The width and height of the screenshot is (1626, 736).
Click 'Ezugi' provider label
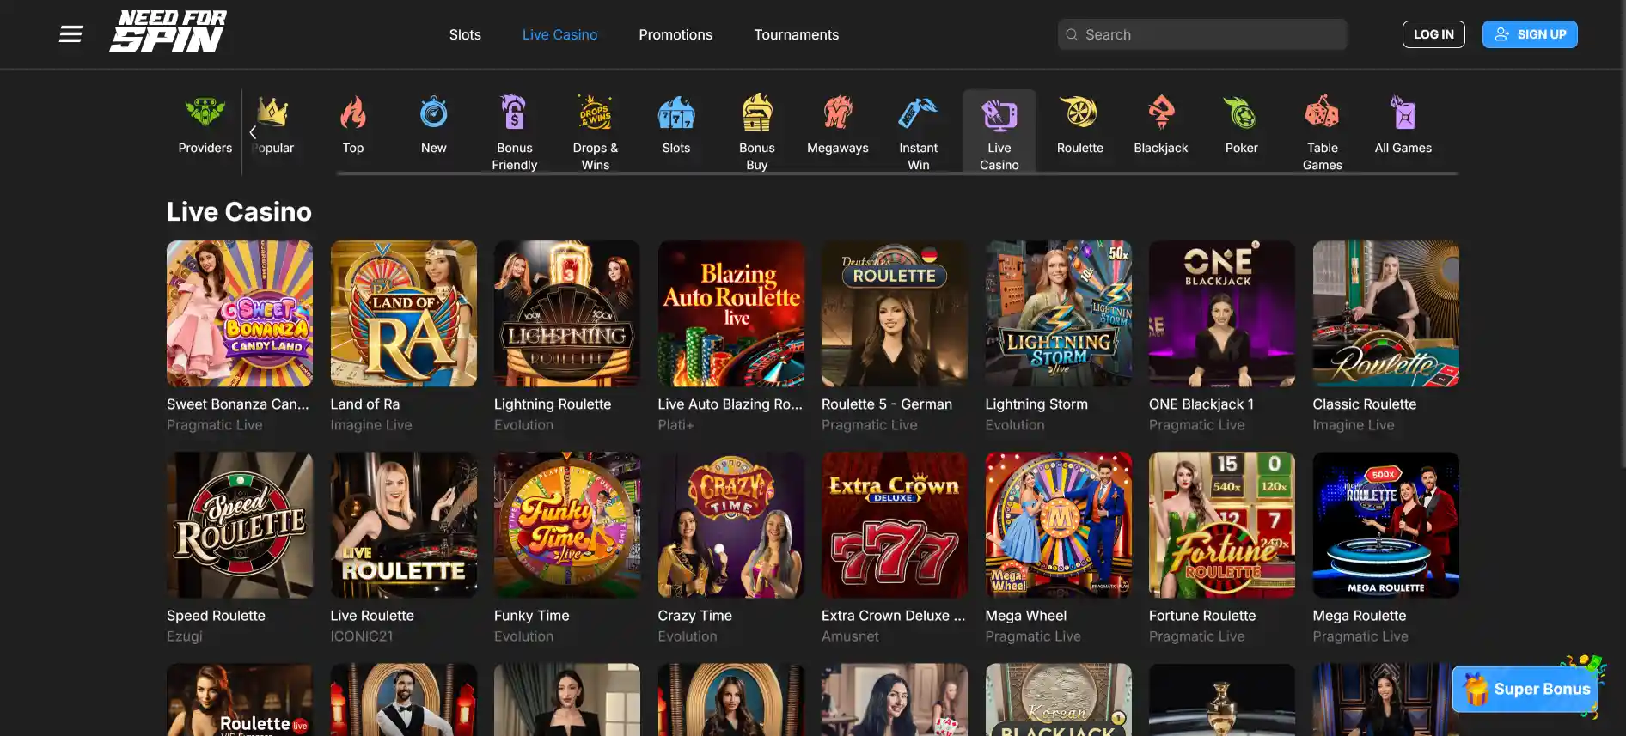pyautogui.click(x=185, y=636)
